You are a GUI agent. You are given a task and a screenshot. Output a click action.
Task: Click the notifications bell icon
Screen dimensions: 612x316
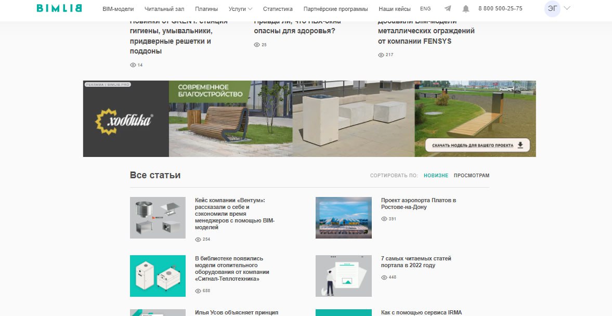[x=466, y=9]
